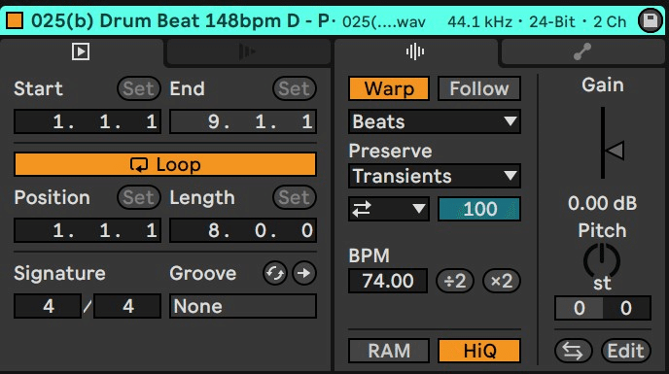Image resolution: width=669 pixels, height=374 pixels.
Task: Click the Gain slider handle
Action: coord(615,151)
